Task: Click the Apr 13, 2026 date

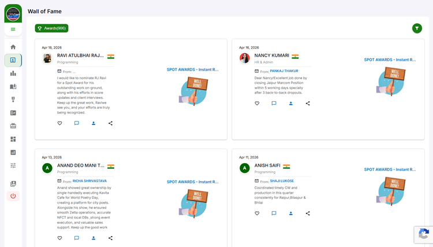Action: click(x=51, y=157)
